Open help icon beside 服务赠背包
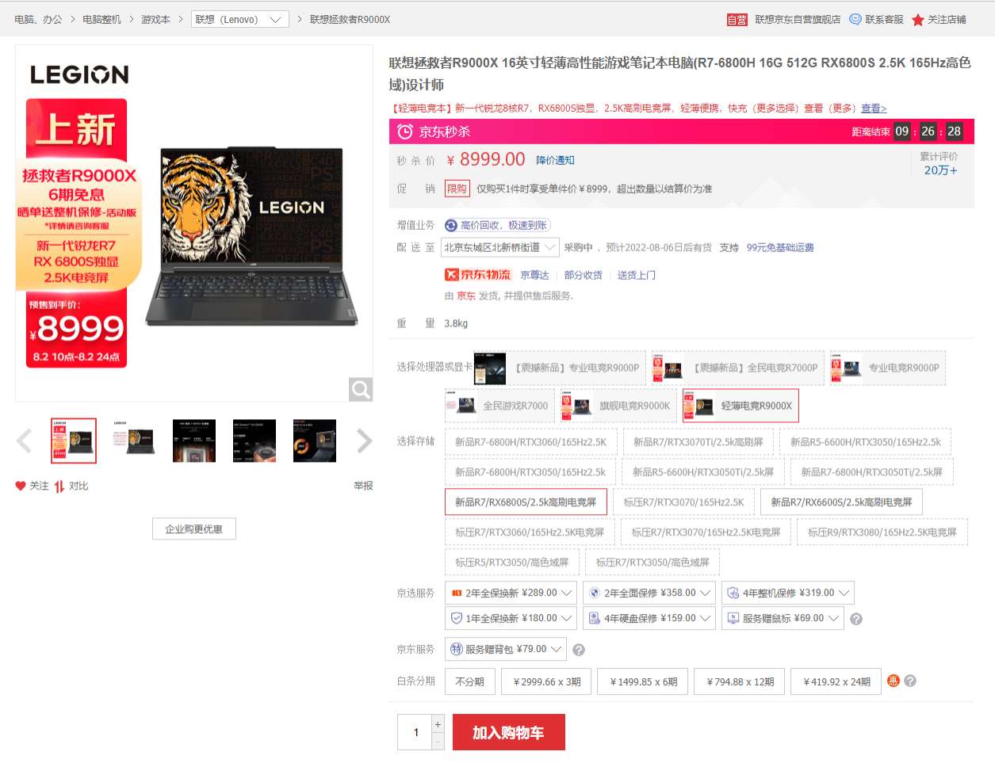Viewport: 995px width, 763px height. pyautogui.click(x=579, y=650)
